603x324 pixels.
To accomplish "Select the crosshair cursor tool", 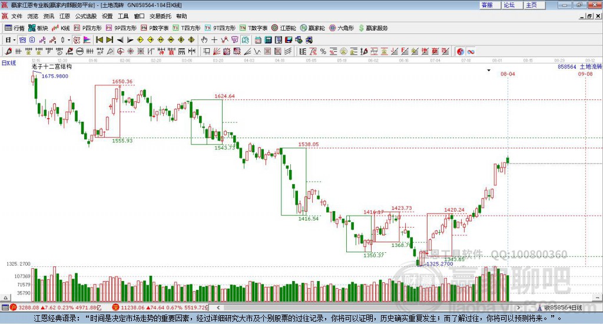I will tap(214, 40).
